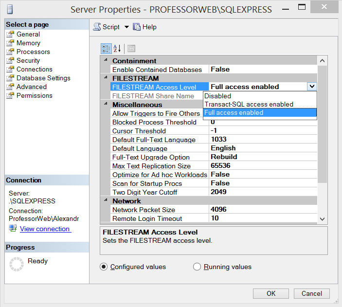342x307 pixels.
Task: Select the Running values radio button
Action: point(197,267)
